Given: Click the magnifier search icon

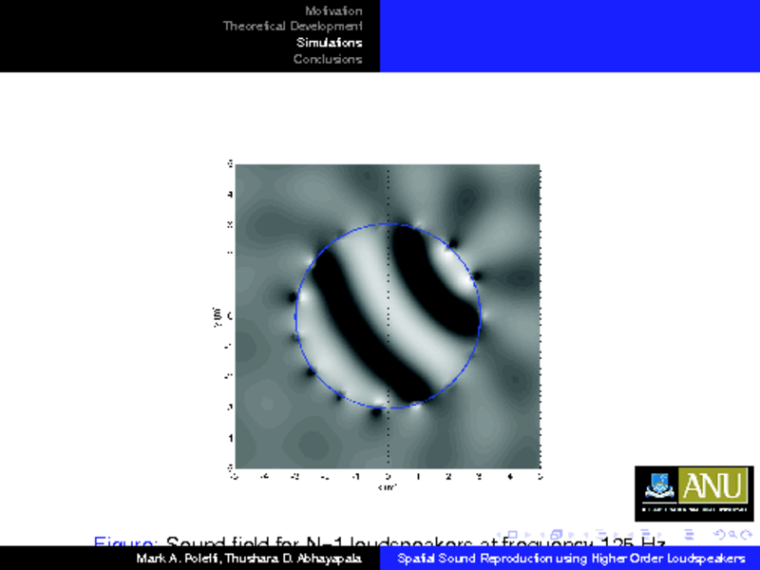Looking at the screenshot, I should click(731, 535).
